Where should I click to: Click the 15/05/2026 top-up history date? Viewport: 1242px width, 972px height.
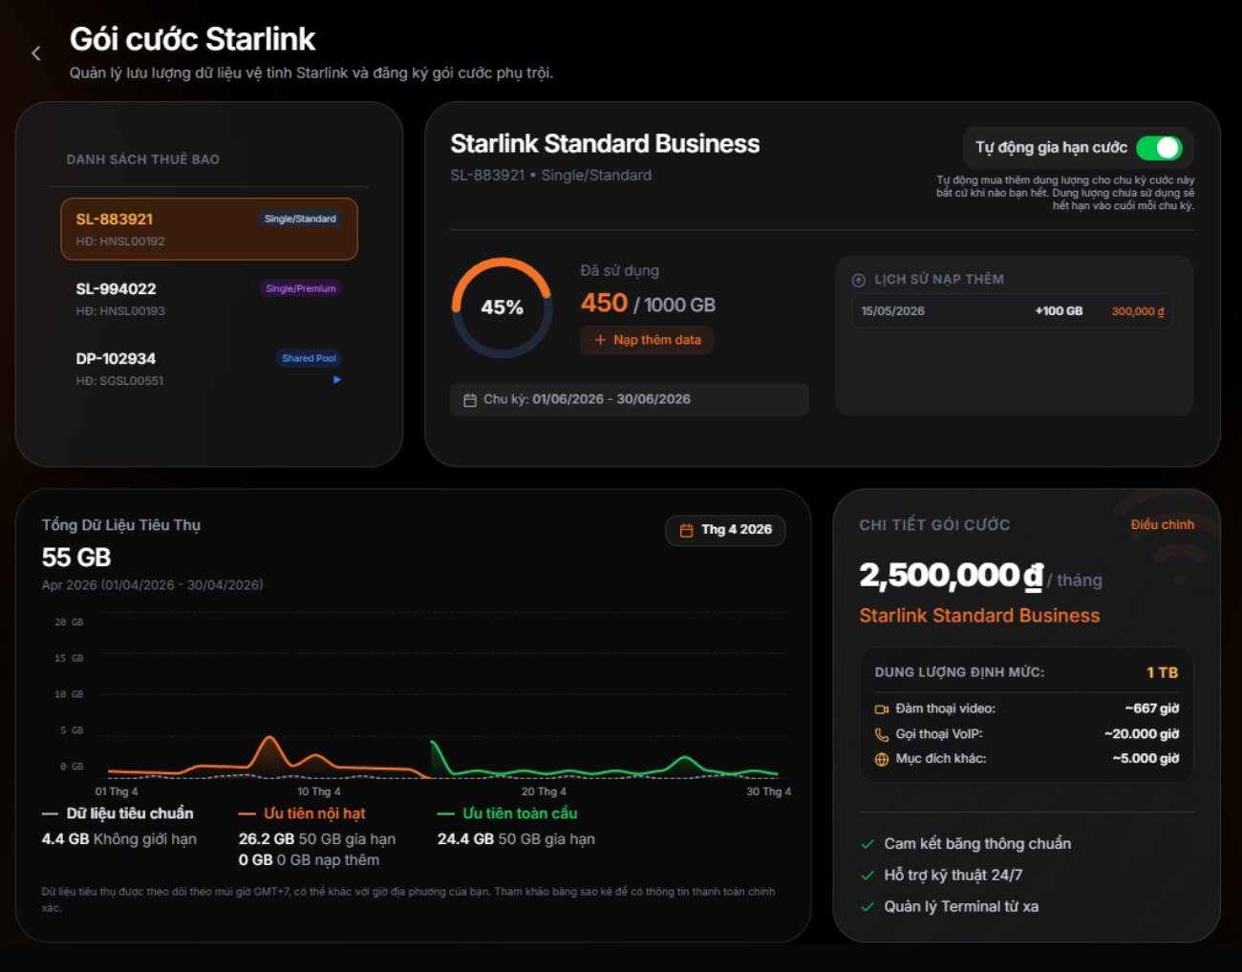tap(893, 311)
